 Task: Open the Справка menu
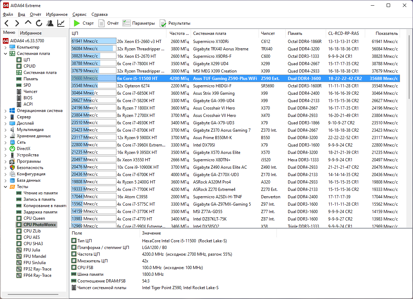tap(99, 14)
